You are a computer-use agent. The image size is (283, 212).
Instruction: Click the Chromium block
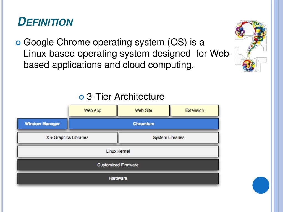(143, 124)
